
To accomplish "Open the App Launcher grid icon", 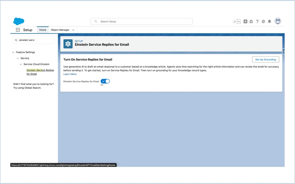I will tap(18, 30).
